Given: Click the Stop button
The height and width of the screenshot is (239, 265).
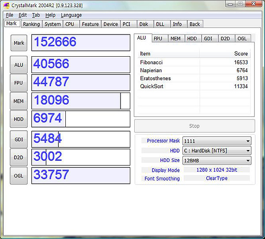Looking at the screenshot, I should [194, 126].
